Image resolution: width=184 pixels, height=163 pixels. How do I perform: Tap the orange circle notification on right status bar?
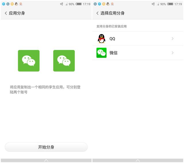click(x=104, y=4)
